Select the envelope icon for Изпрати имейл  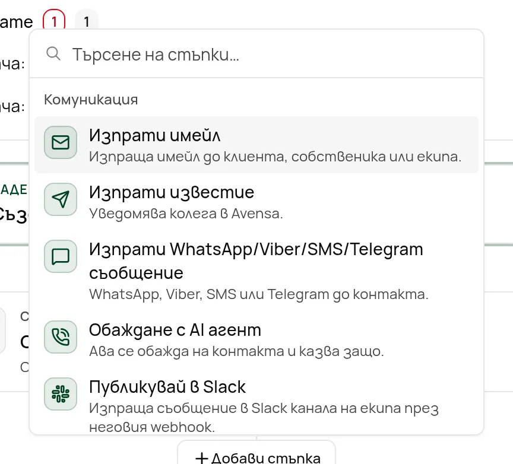[61, 142]
